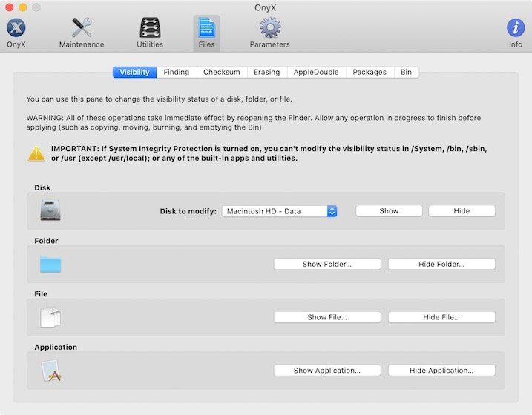Click the Info toolbar icon
Screen dimensions: 532x415
coord(515,28)
